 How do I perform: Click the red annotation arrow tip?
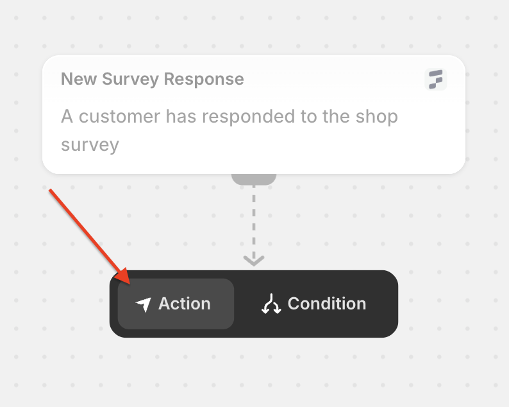(129, 282)
